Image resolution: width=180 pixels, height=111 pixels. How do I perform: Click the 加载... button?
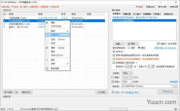pos(119,44)
